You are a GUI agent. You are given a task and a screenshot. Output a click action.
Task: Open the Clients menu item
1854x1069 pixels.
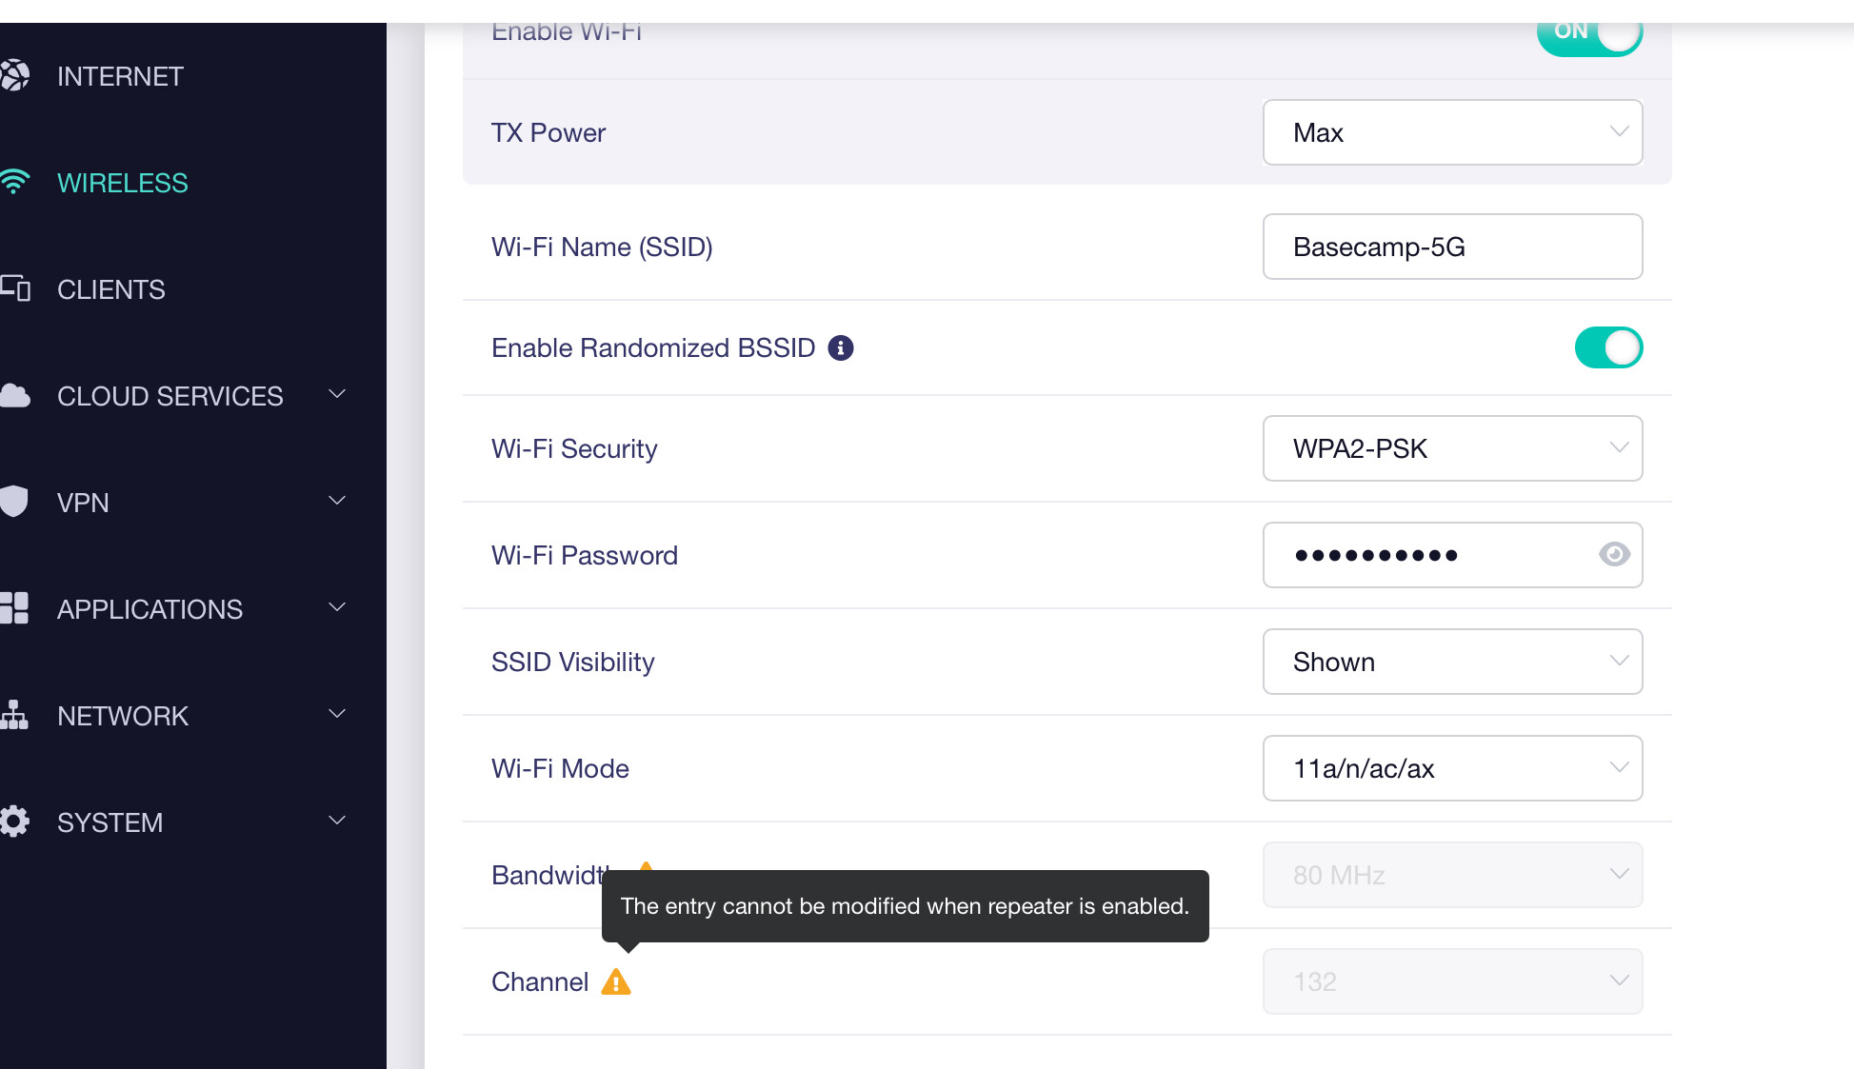[111, 289]
